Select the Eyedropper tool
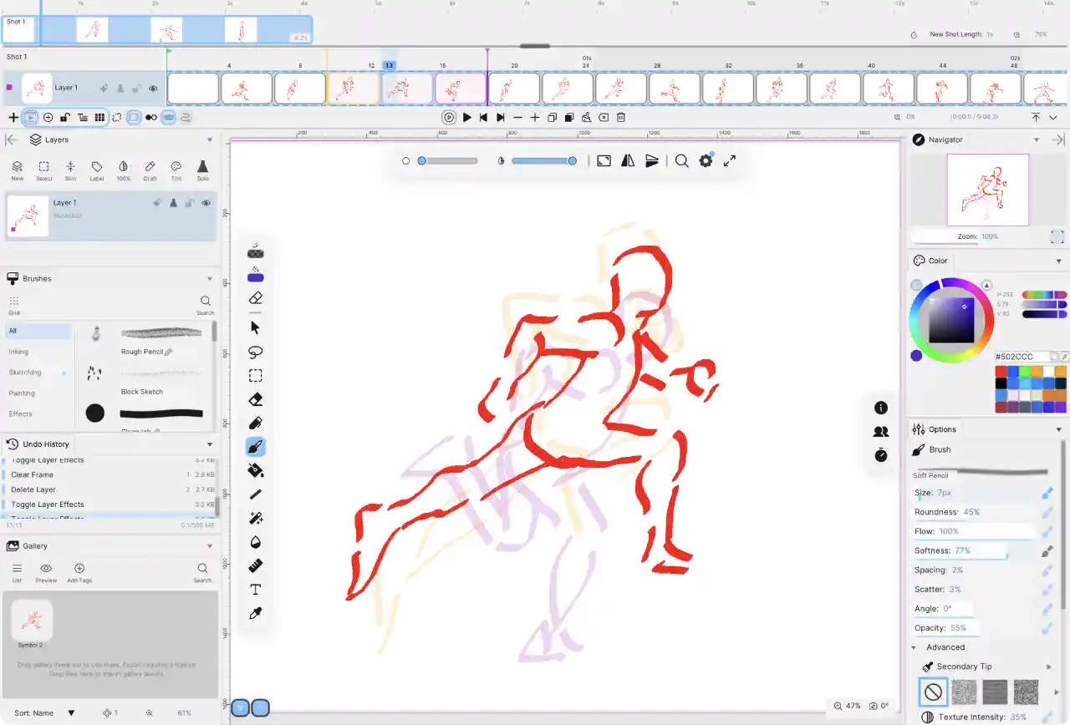Screen dimensions: 1070x725 point(256,613)
